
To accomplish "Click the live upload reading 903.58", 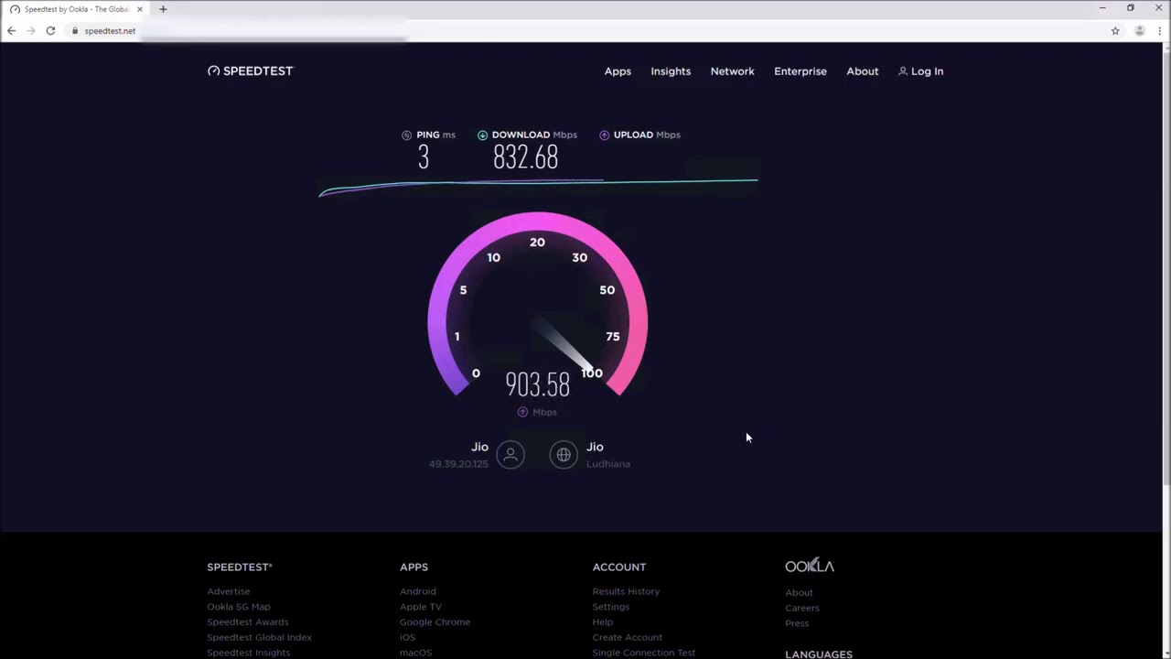I will (538, 384).
